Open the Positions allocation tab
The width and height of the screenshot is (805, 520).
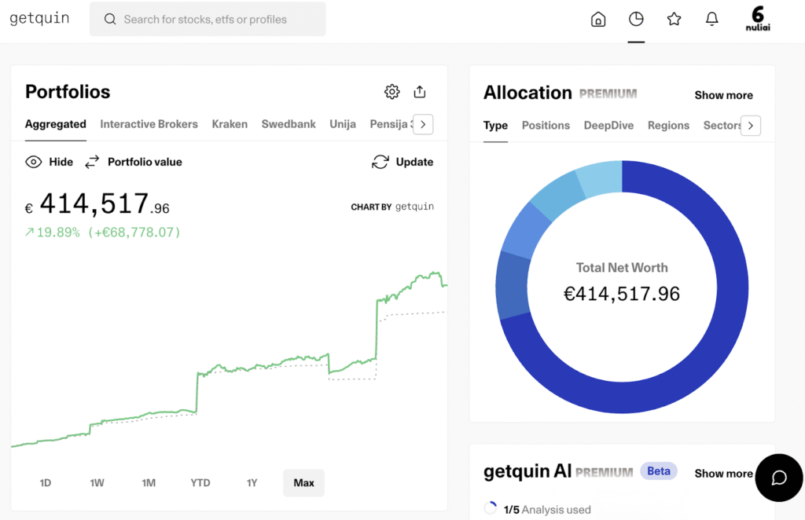pyautogui.click(x=546, y=126)
